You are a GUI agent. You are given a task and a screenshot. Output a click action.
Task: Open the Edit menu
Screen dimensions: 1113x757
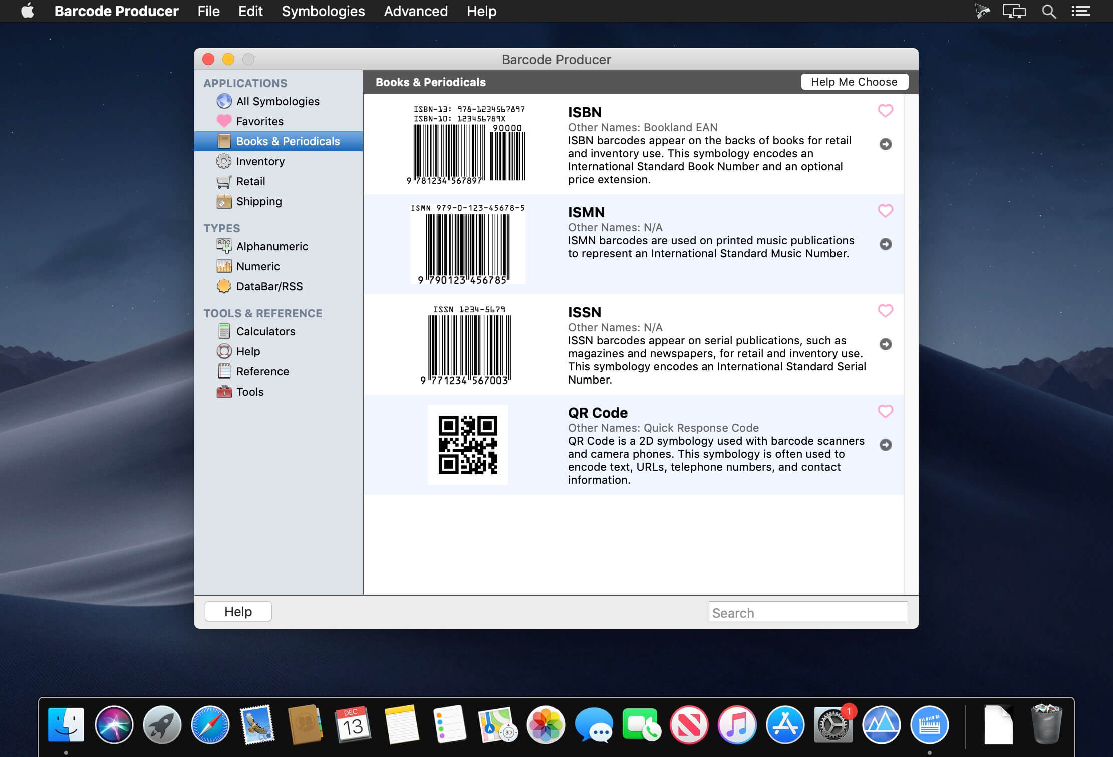point(250,11)
